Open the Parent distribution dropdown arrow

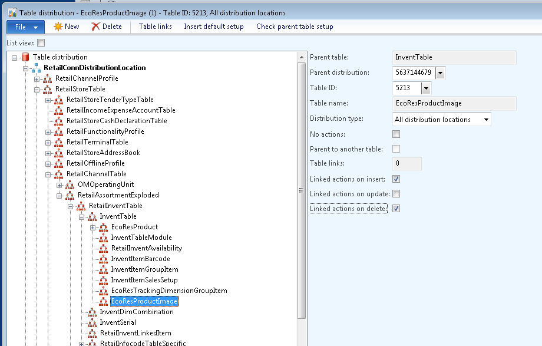tap(440, 73)
